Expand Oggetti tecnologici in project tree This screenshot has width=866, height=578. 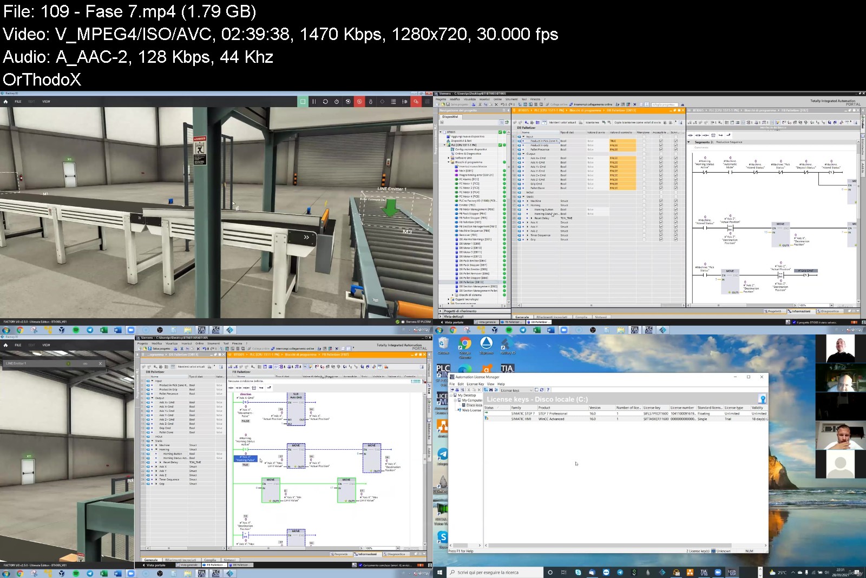[x=449, y=299]
